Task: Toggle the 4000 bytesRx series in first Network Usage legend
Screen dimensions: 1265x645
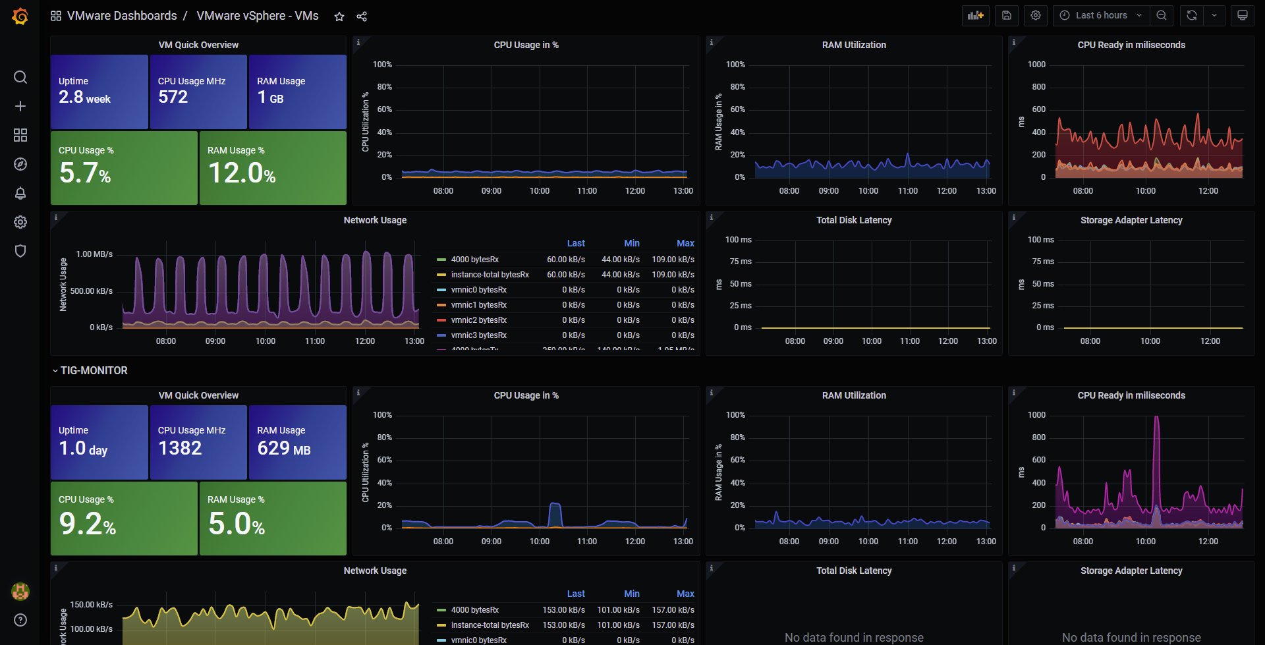Action: click(474, 260)
